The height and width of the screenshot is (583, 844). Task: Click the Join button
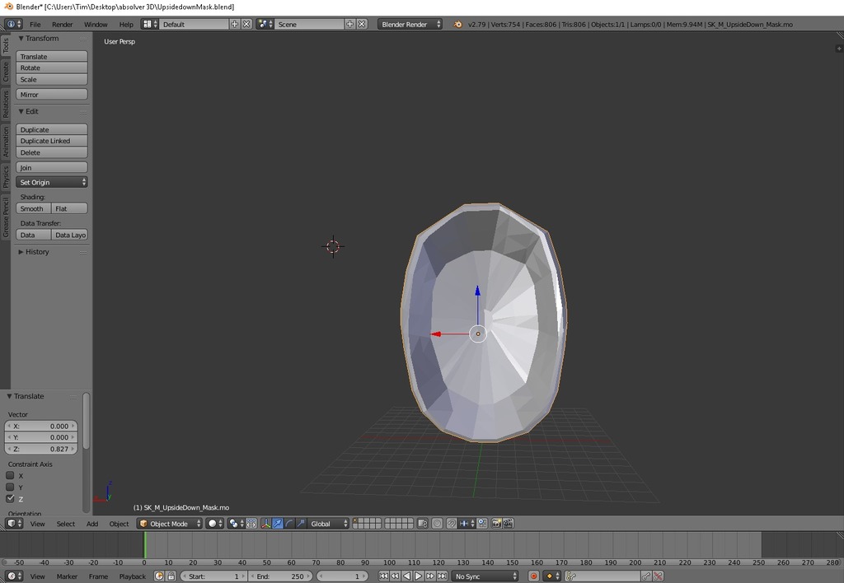pos(52,167)
